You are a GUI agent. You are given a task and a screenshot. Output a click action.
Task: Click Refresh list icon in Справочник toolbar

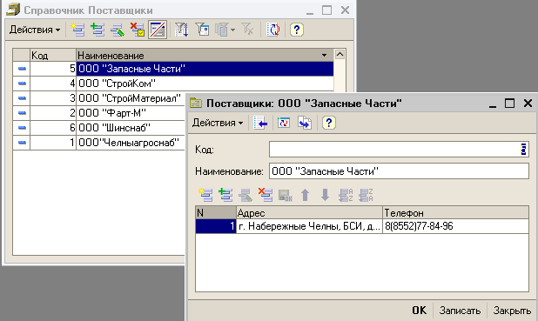(x=273, y=30)
